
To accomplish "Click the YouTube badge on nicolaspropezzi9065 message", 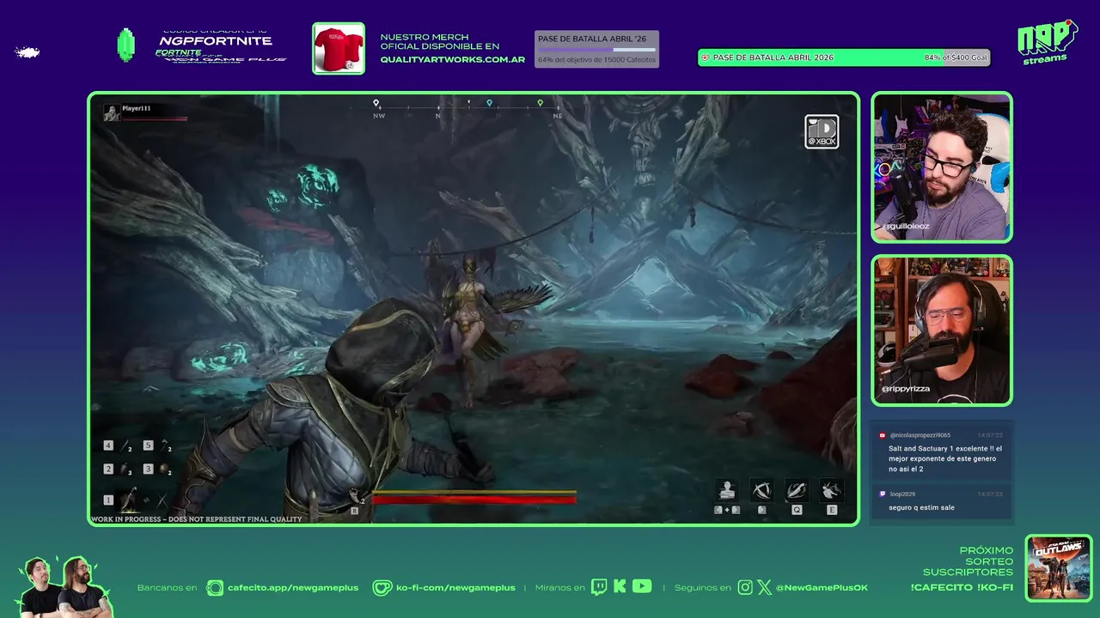I will 882,435.
